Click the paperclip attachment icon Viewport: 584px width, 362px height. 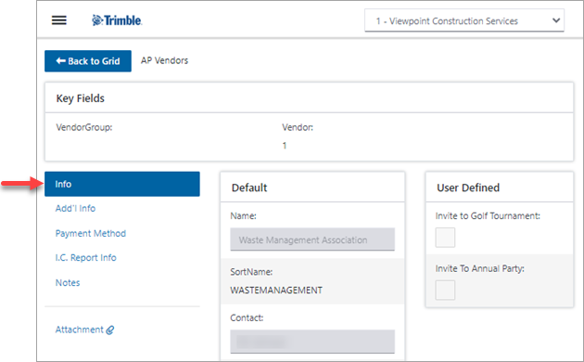pyautogui.click(x=110, y=330)
